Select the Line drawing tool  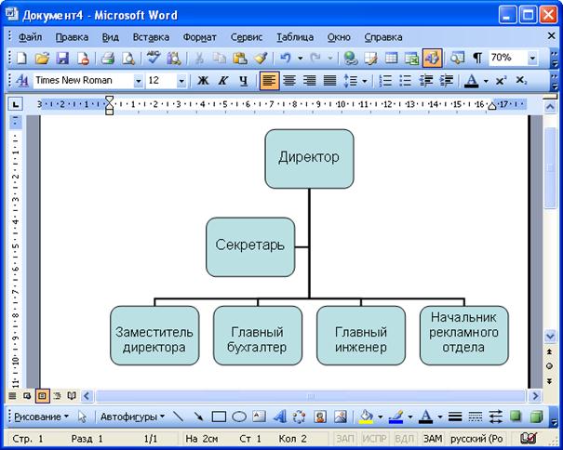tap(178, 417)
